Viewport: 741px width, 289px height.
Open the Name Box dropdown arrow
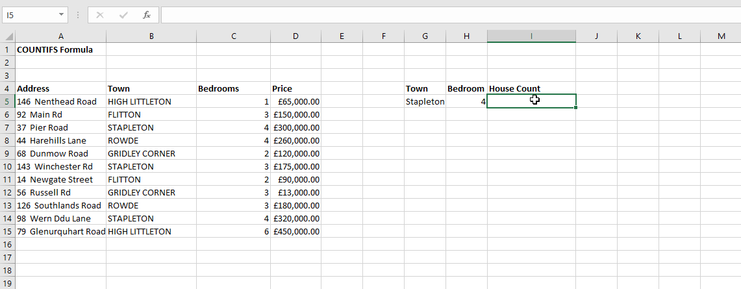(61, 14)
